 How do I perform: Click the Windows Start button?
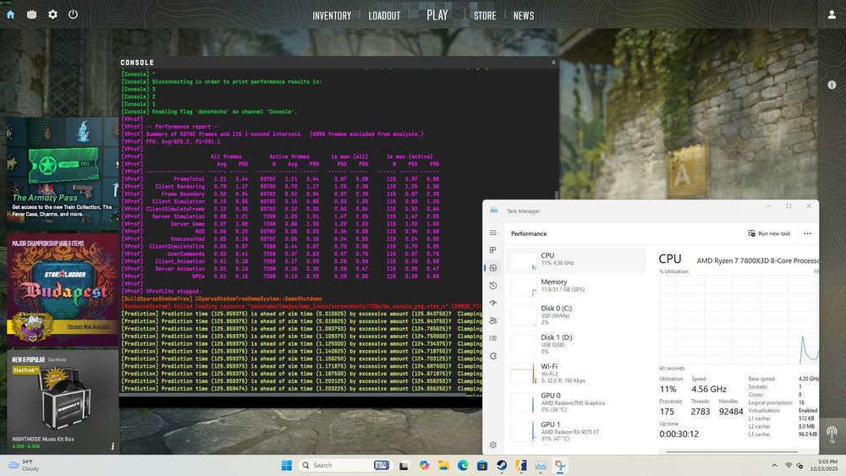point(287,465)
